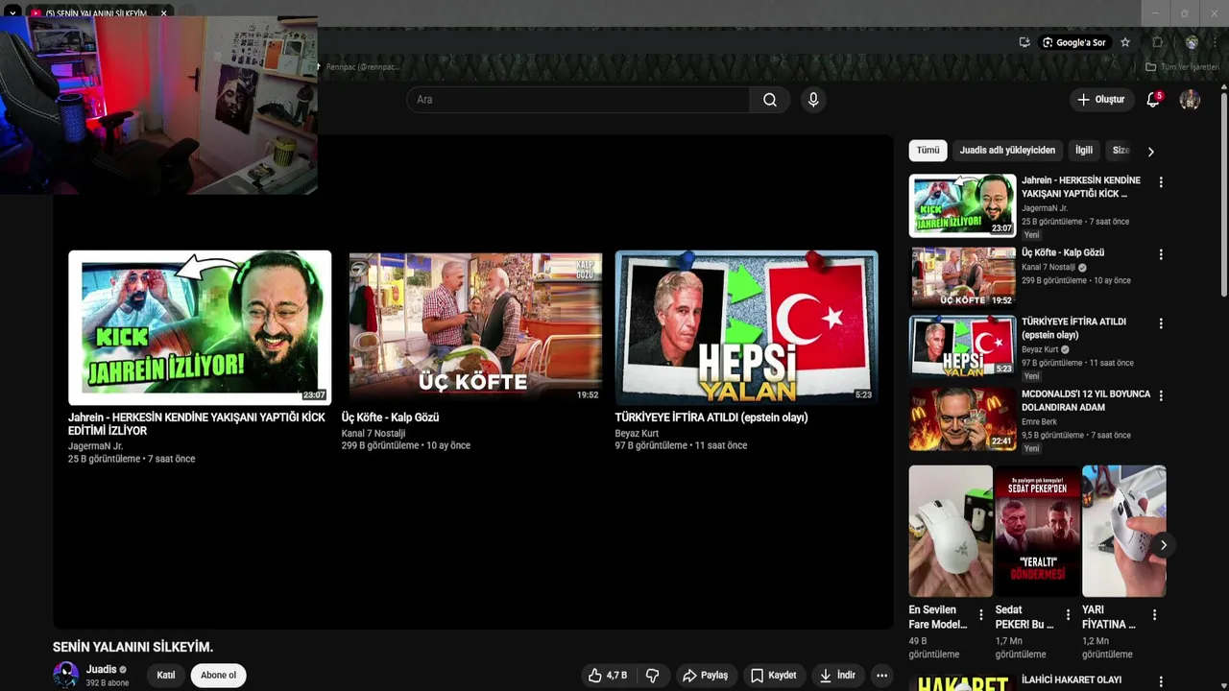Subscribe with Abone ol button
This screenshot has width=1229, height=691.
(218, 676)
